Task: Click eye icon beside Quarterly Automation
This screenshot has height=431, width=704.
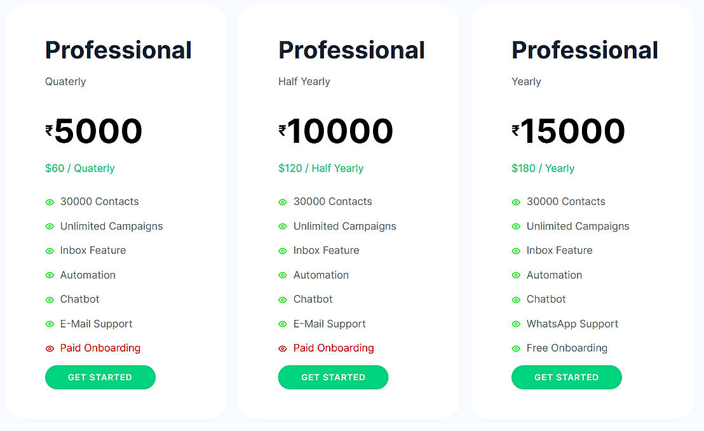Action: [50, 275]
